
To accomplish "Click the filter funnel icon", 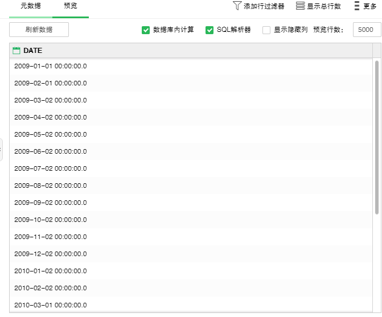I will (x=237, y=6).
